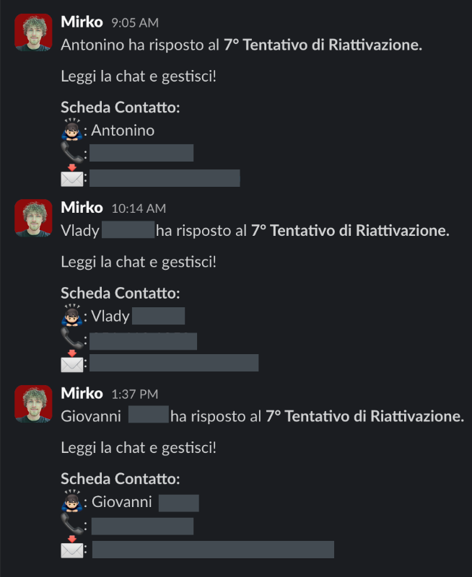Viewport: 472px width, 577px height.
Task: Click the envelope emoji in Giovanni's contact card
Action: [x=71, y=547]
